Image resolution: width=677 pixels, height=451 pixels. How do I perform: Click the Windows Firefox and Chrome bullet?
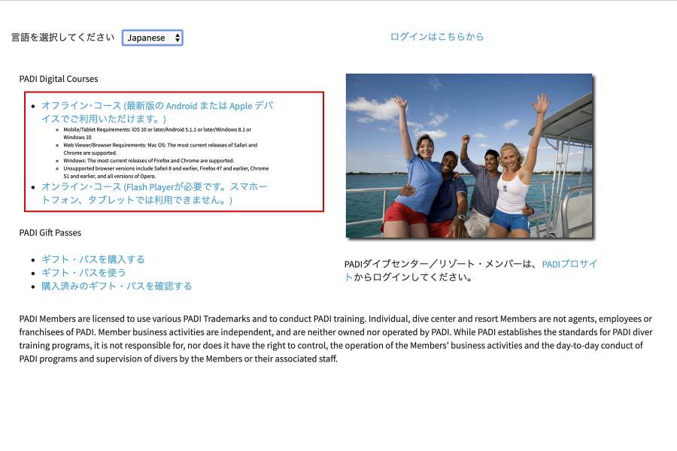148,161
